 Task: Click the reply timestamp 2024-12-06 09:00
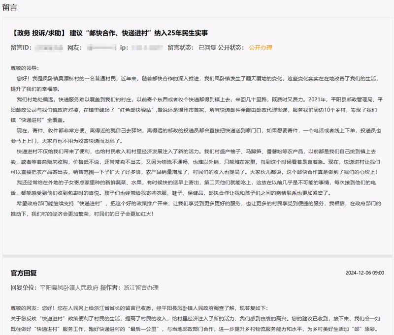[364, 273]
